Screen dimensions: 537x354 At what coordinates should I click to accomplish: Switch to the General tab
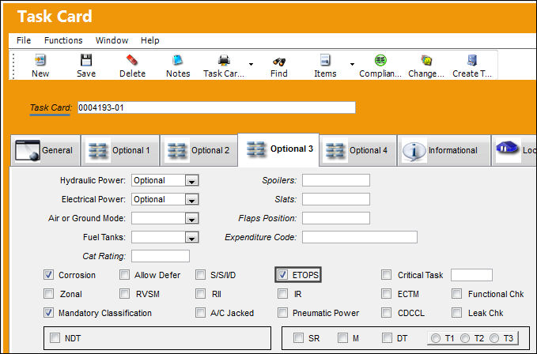tap(46, 150)
